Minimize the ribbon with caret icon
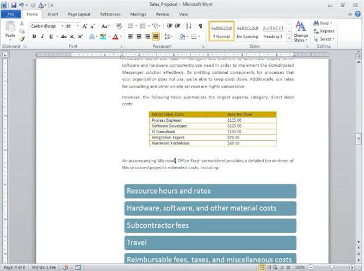Screen dimensions: 364x271 click(x=350, y=14)
